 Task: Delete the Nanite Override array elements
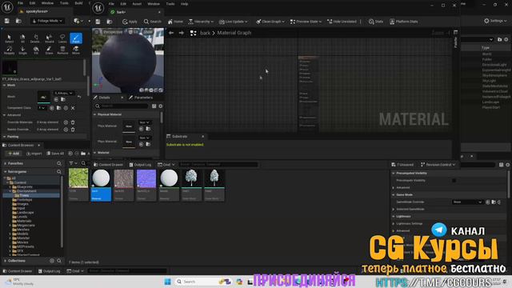tap(73, 130)
